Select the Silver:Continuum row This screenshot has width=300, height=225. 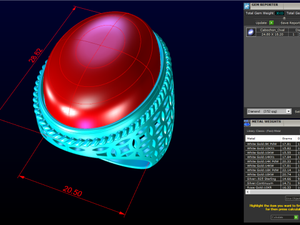tap(272, 183)
